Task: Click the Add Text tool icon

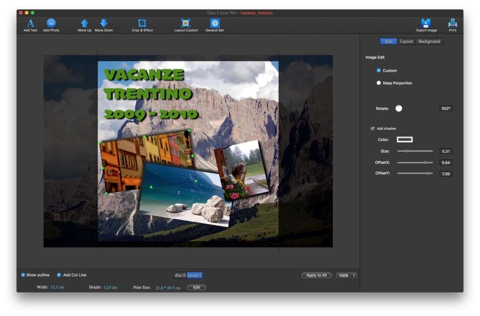Action: (30, 23)
